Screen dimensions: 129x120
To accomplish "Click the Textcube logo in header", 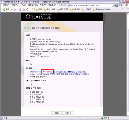I will (x=38, y=16).
